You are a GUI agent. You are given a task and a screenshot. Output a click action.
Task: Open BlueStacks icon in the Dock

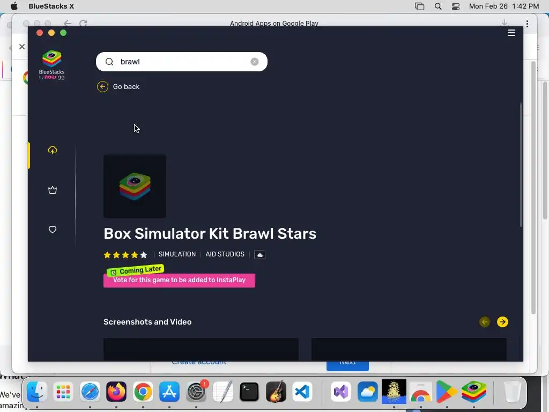tap(474, 392)
